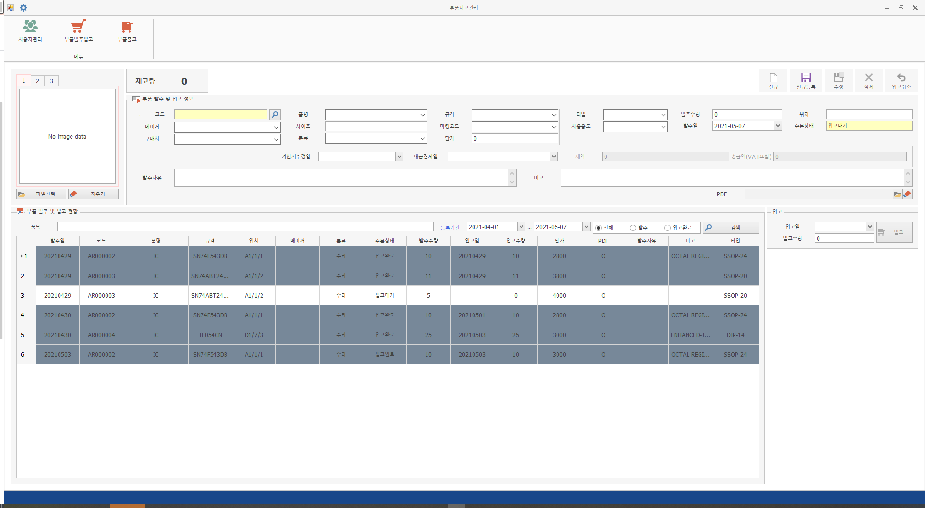Click 입고수량 input in 입고 panel
The height and width of the screenshot is (508, 925).
(x=844, y=238)
